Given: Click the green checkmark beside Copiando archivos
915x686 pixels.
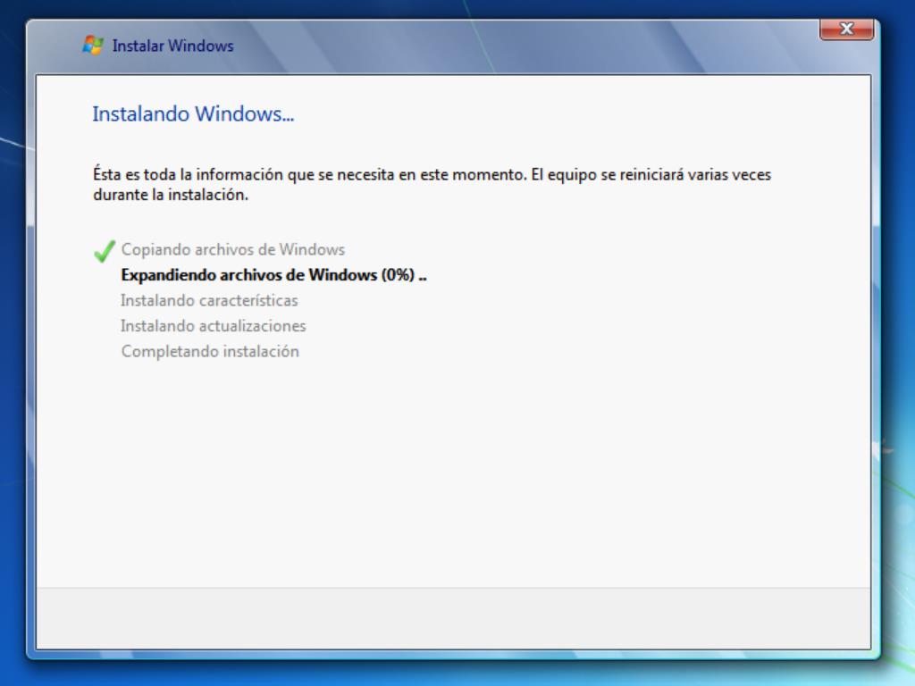Looking at the screenshot, I should point(105,252).
